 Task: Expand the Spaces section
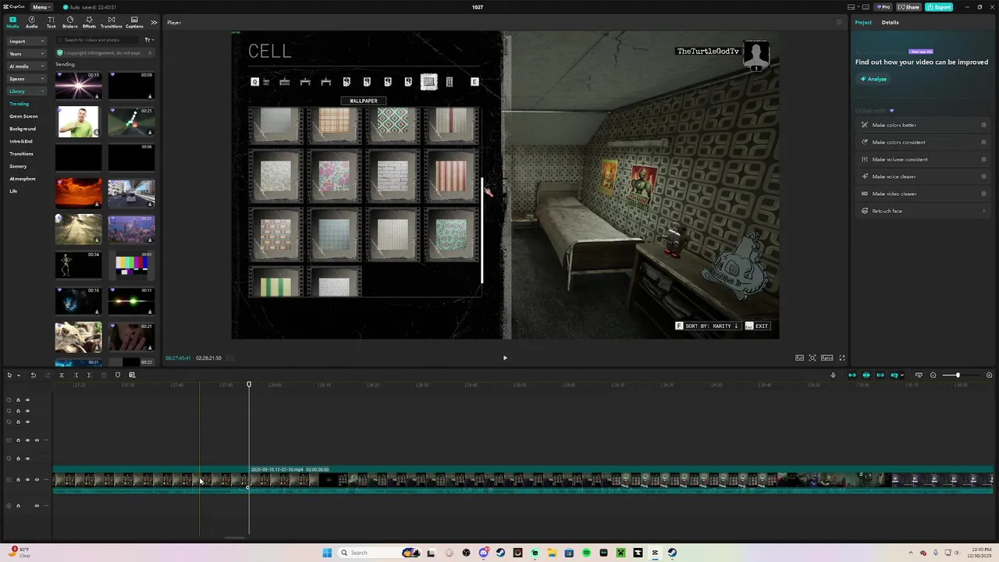click(27, 79)
